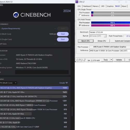
Task: Click the This Processor single thread bar
Action: (110, 12)
